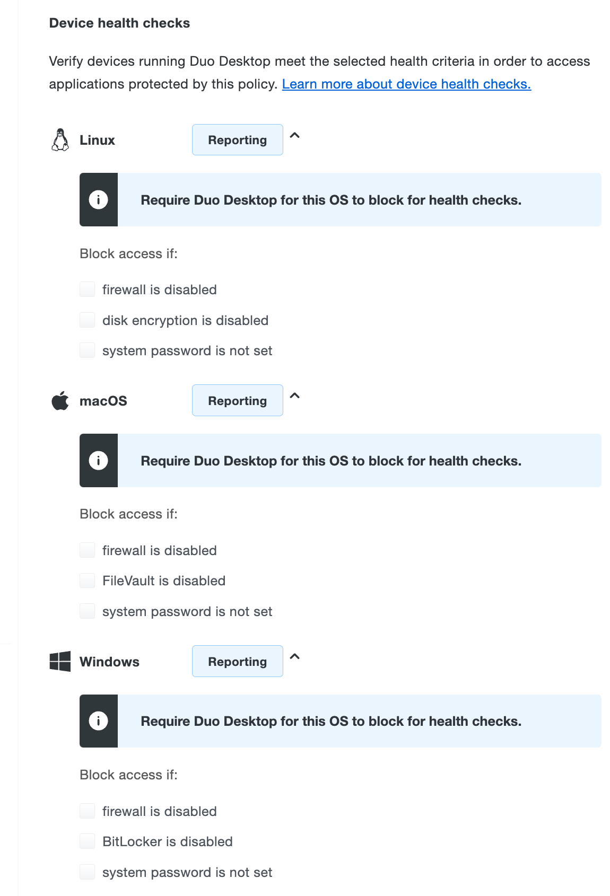Click the info icon in the Linux notice banner

99,200
